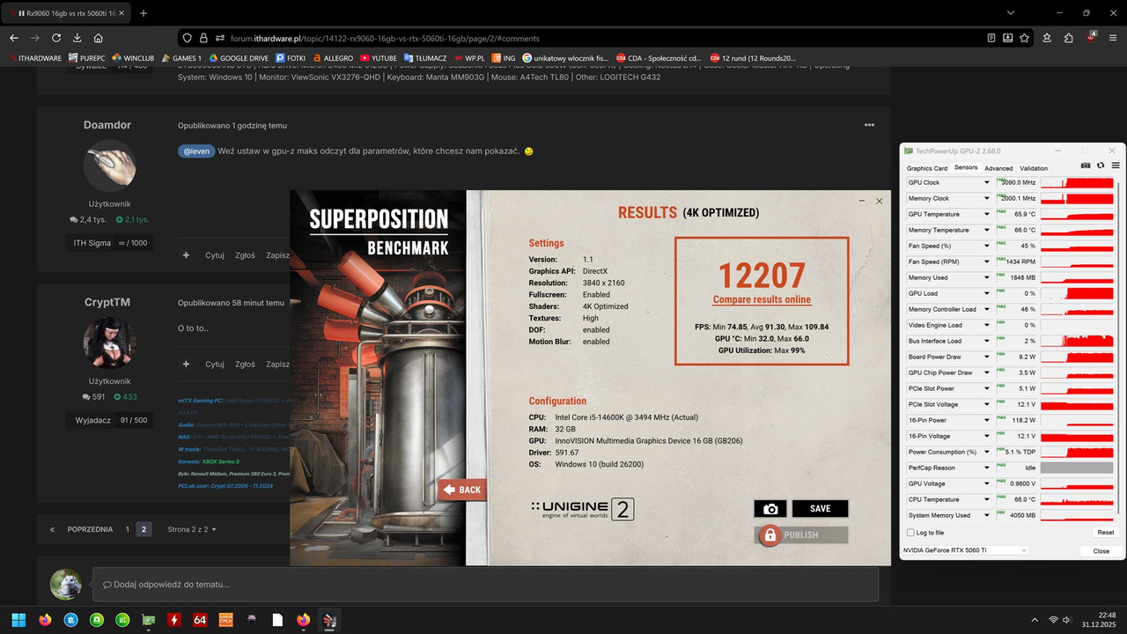Open Windows Start menu

(x=18, y=620)
